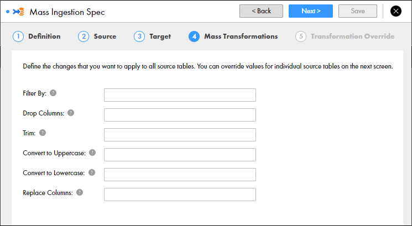The image size is (412, 226).
Task: Open help icon next to Drop Columns
Action: click(x=71, y=113)
